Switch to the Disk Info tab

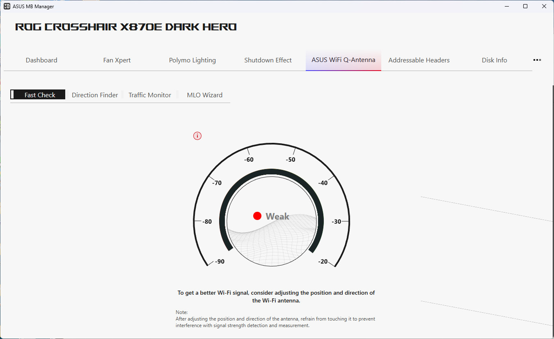(494, 60)
